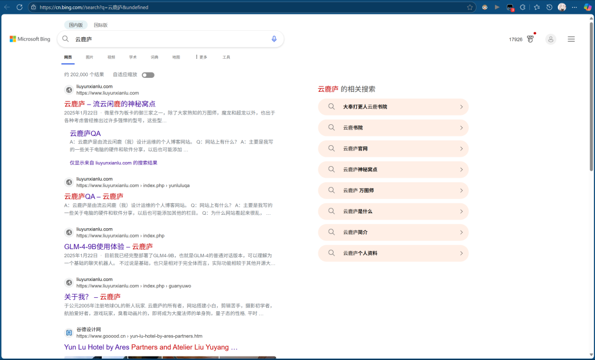Select the 国内版 option
The height and width of the screenshot is (360, 595).
76,25
